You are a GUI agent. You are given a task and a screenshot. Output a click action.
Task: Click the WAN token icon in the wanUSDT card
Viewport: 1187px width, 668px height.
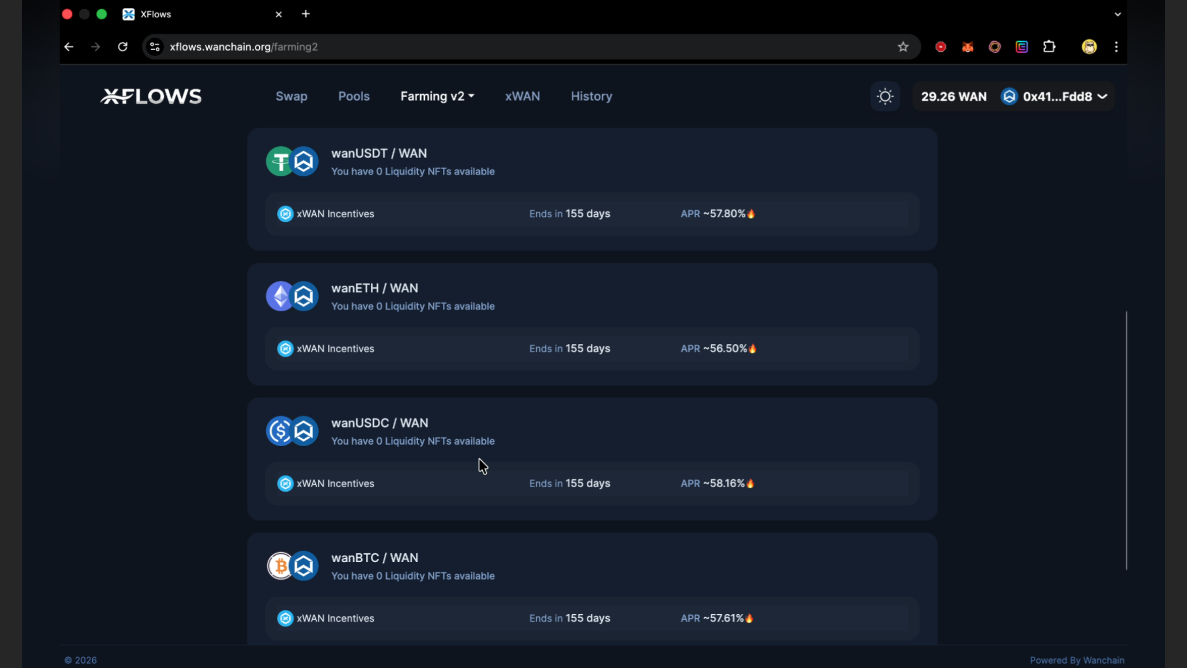pos(304,161)
